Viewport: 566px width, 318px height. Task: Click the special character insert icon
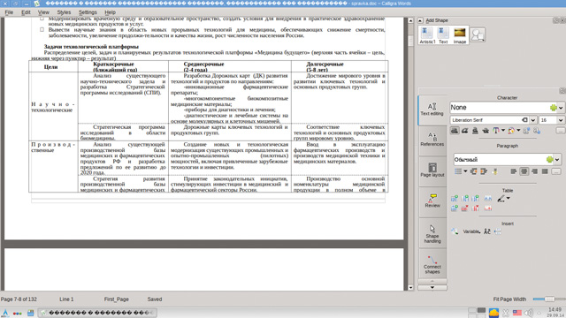click(x=487, y=231)
